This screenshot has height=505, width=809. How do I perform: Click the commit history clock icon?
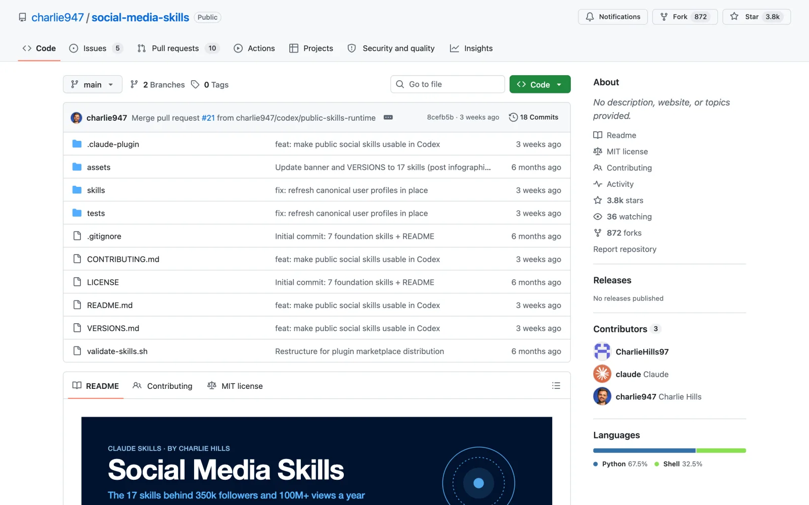[513, 117]
